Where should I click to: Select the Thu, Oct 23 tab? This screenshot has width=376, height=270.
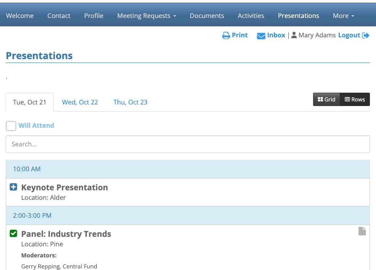[130, 102]
